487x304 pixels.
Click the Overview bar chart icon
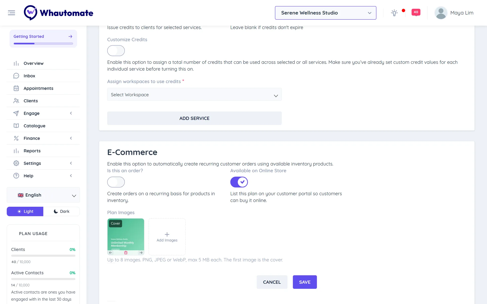[16, 63]
